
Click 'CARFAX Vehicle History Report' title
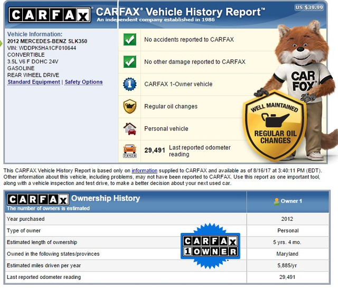point(181,12)
